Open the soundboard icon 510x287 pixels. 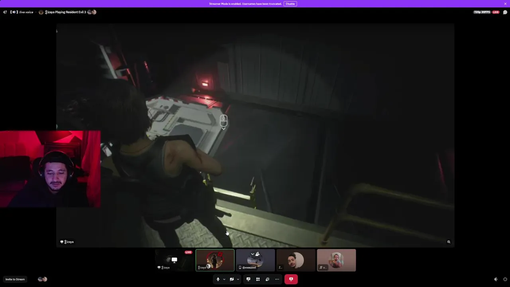click(x=267, y=279)
